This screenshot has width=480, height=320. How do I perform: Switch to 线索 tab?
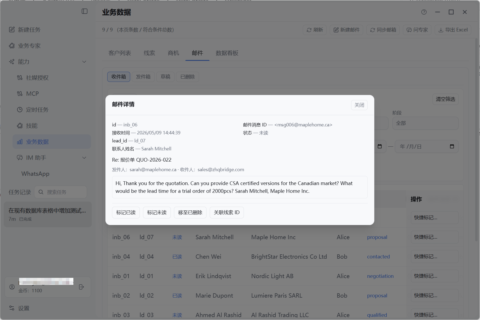pyautogui.click(x=149, y=53)
